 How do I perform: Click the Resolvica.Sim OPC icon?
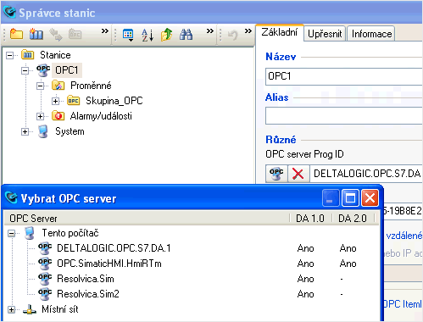pyautogui.click(x=45, y=279)
